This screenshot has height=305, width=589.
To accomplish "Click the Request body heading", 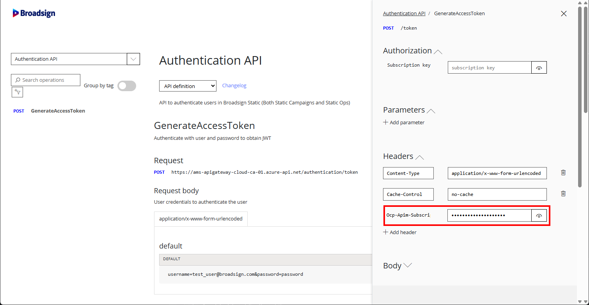I will (x=176, y=191).
